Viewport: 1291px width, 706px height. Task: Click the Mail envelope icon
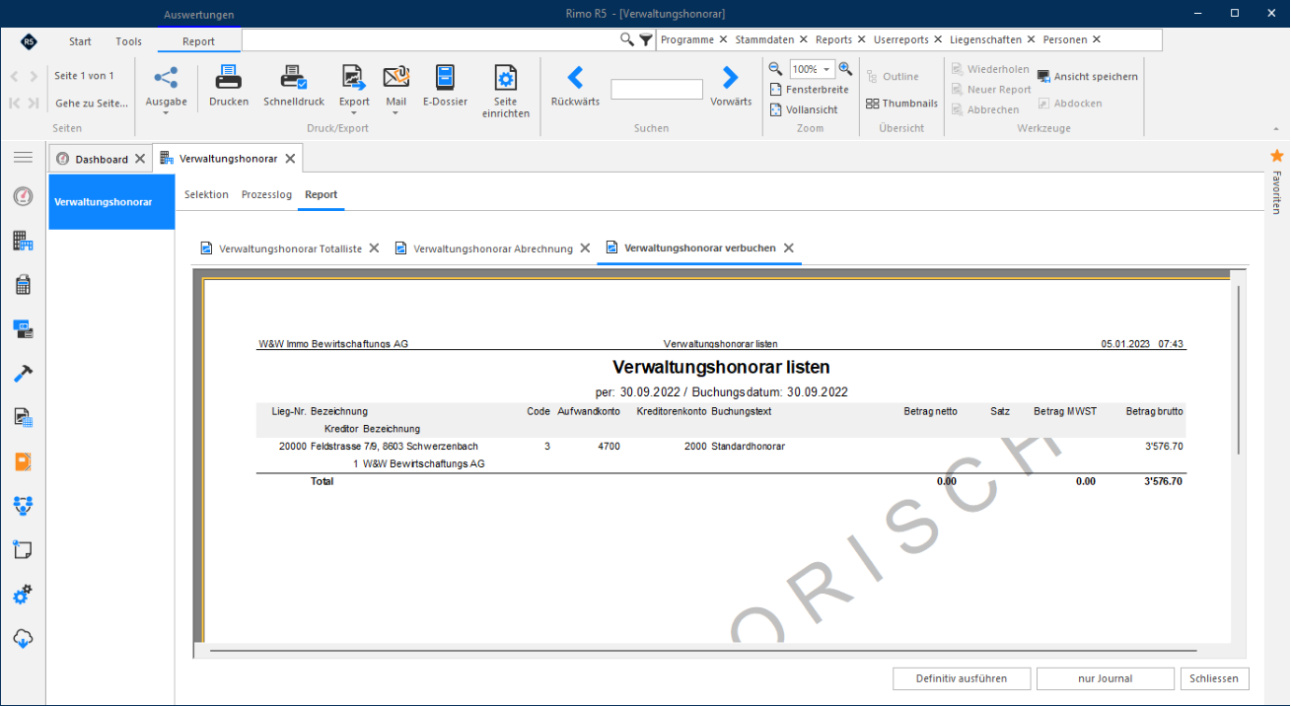tap(395, 78)
